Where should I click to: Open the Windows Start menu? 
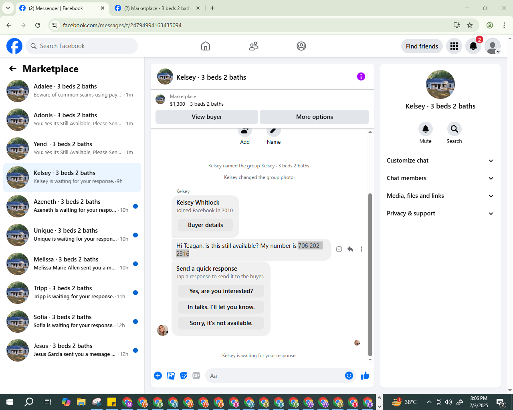click(x=10, y=402)
